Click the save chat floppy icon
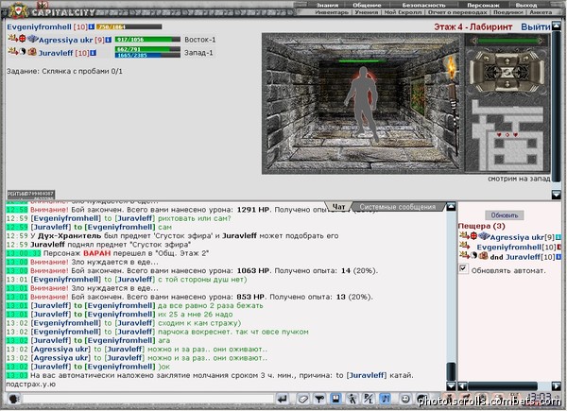 [335, 399]
